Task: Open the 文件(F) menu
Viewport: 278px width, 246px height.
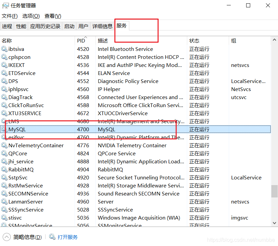Action: [10, 16]
